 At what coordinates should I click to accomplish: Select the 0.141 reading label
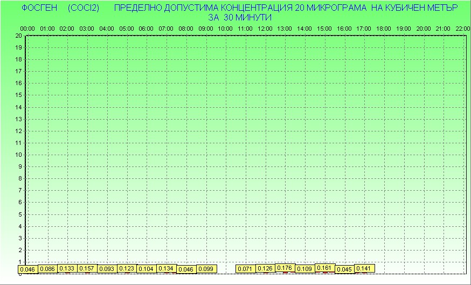coord(364,268)
